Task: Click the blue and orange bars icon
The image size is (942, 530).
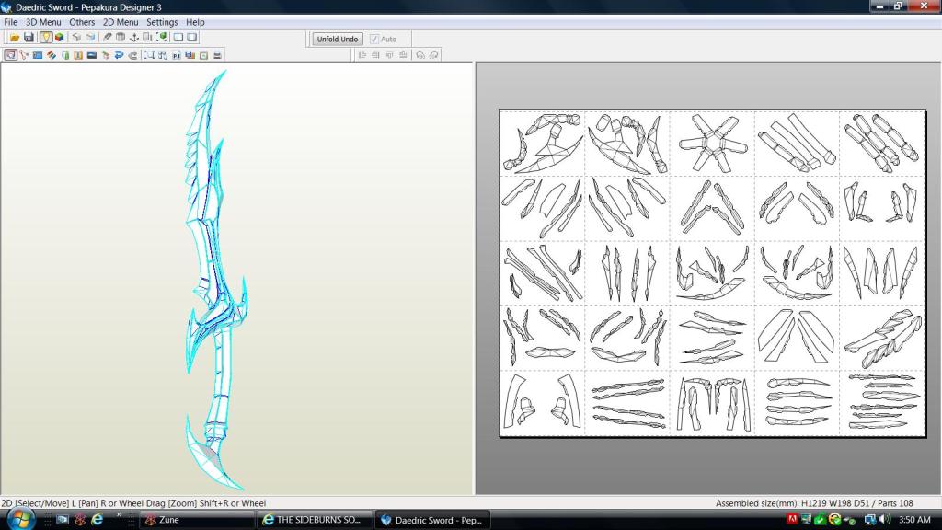Action: pyautogui.click(x=190, y=54)
